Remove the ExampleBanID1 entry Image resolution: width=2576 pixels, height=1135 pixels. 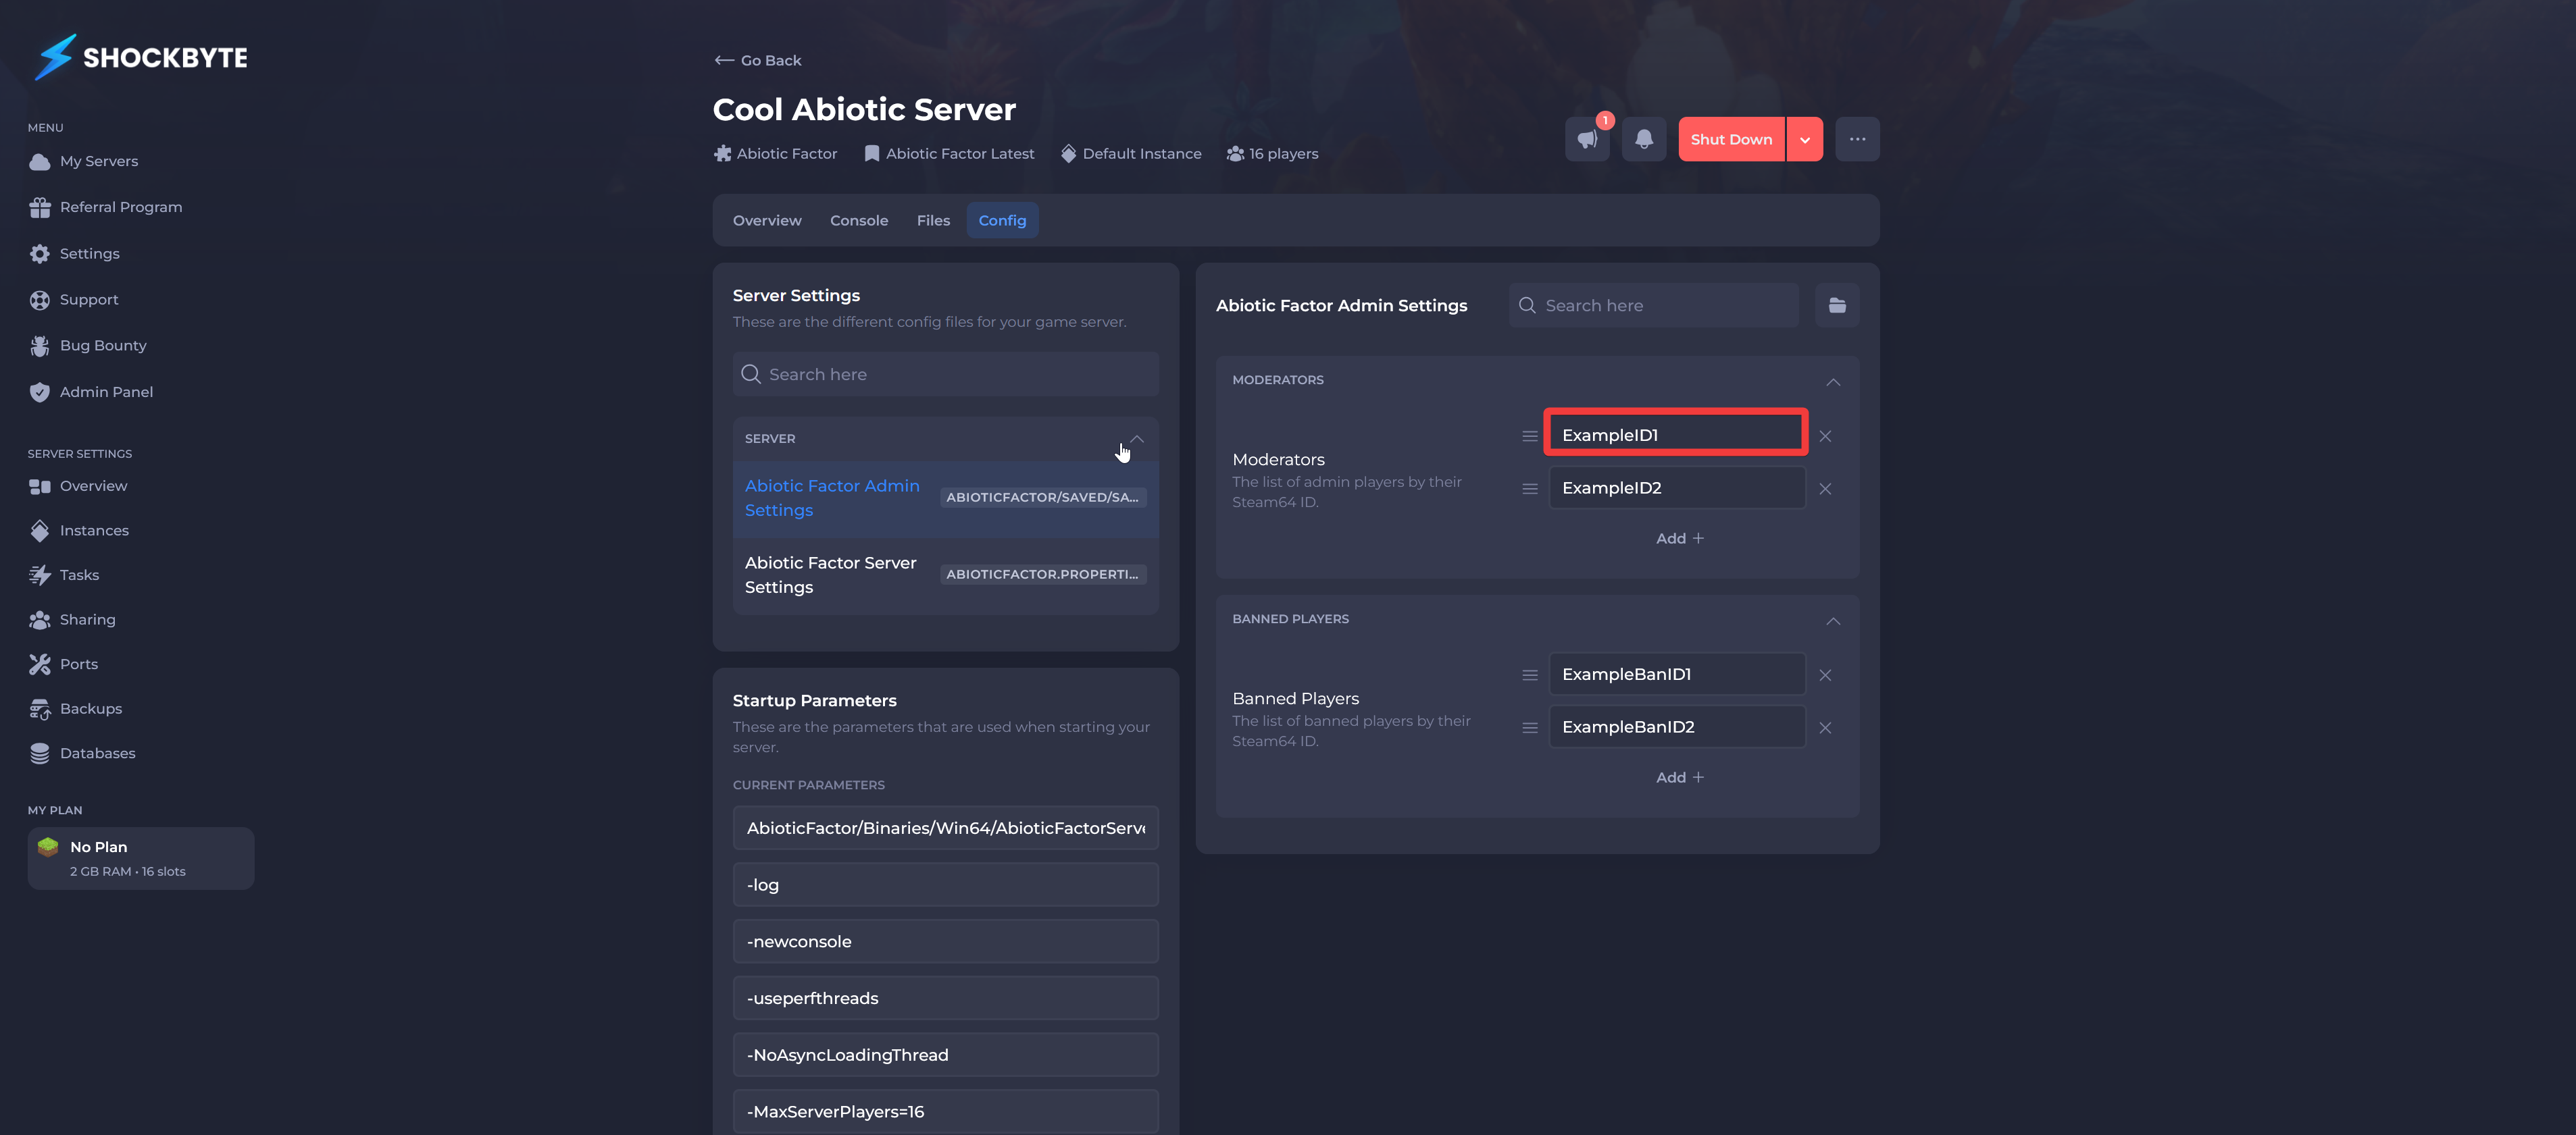[x=1825, y=675]
